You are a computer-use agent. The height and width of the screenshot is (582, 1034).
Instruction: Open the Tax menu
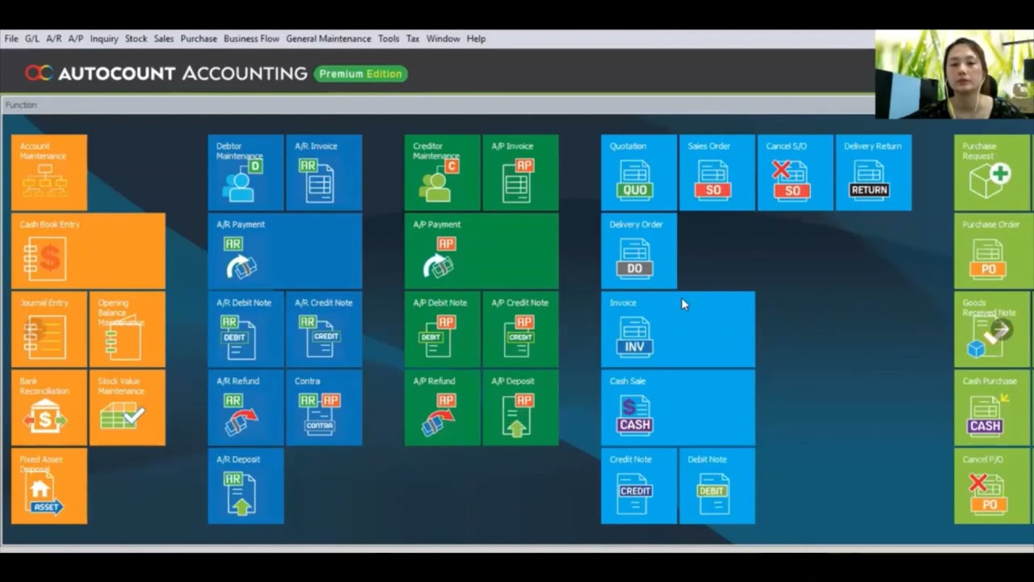(413, 39)
